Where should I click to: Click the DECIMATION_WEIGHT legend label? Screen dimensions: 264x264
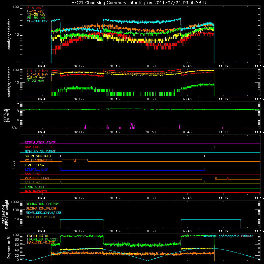tap(42, 209)
